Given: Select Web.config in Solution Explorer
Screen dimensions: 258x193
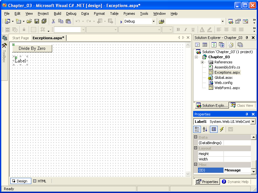Looking at the screenshot, I should click(223, 83).
